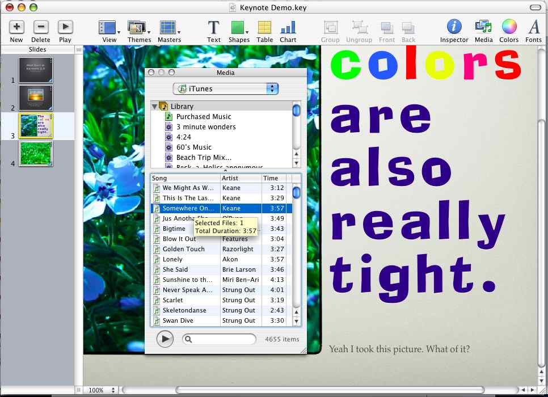Select slide 4 green thumbnail
Screen dimensions: 548x397
click(x=35, y=154)
